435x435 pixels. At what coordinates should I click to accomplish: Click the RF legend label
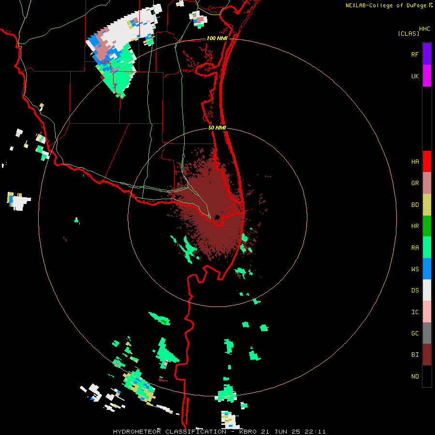415,54
